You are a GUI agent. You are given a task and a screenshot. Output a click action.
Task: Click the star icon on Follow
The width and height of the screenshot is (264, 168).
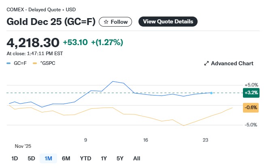coord(106,22)
